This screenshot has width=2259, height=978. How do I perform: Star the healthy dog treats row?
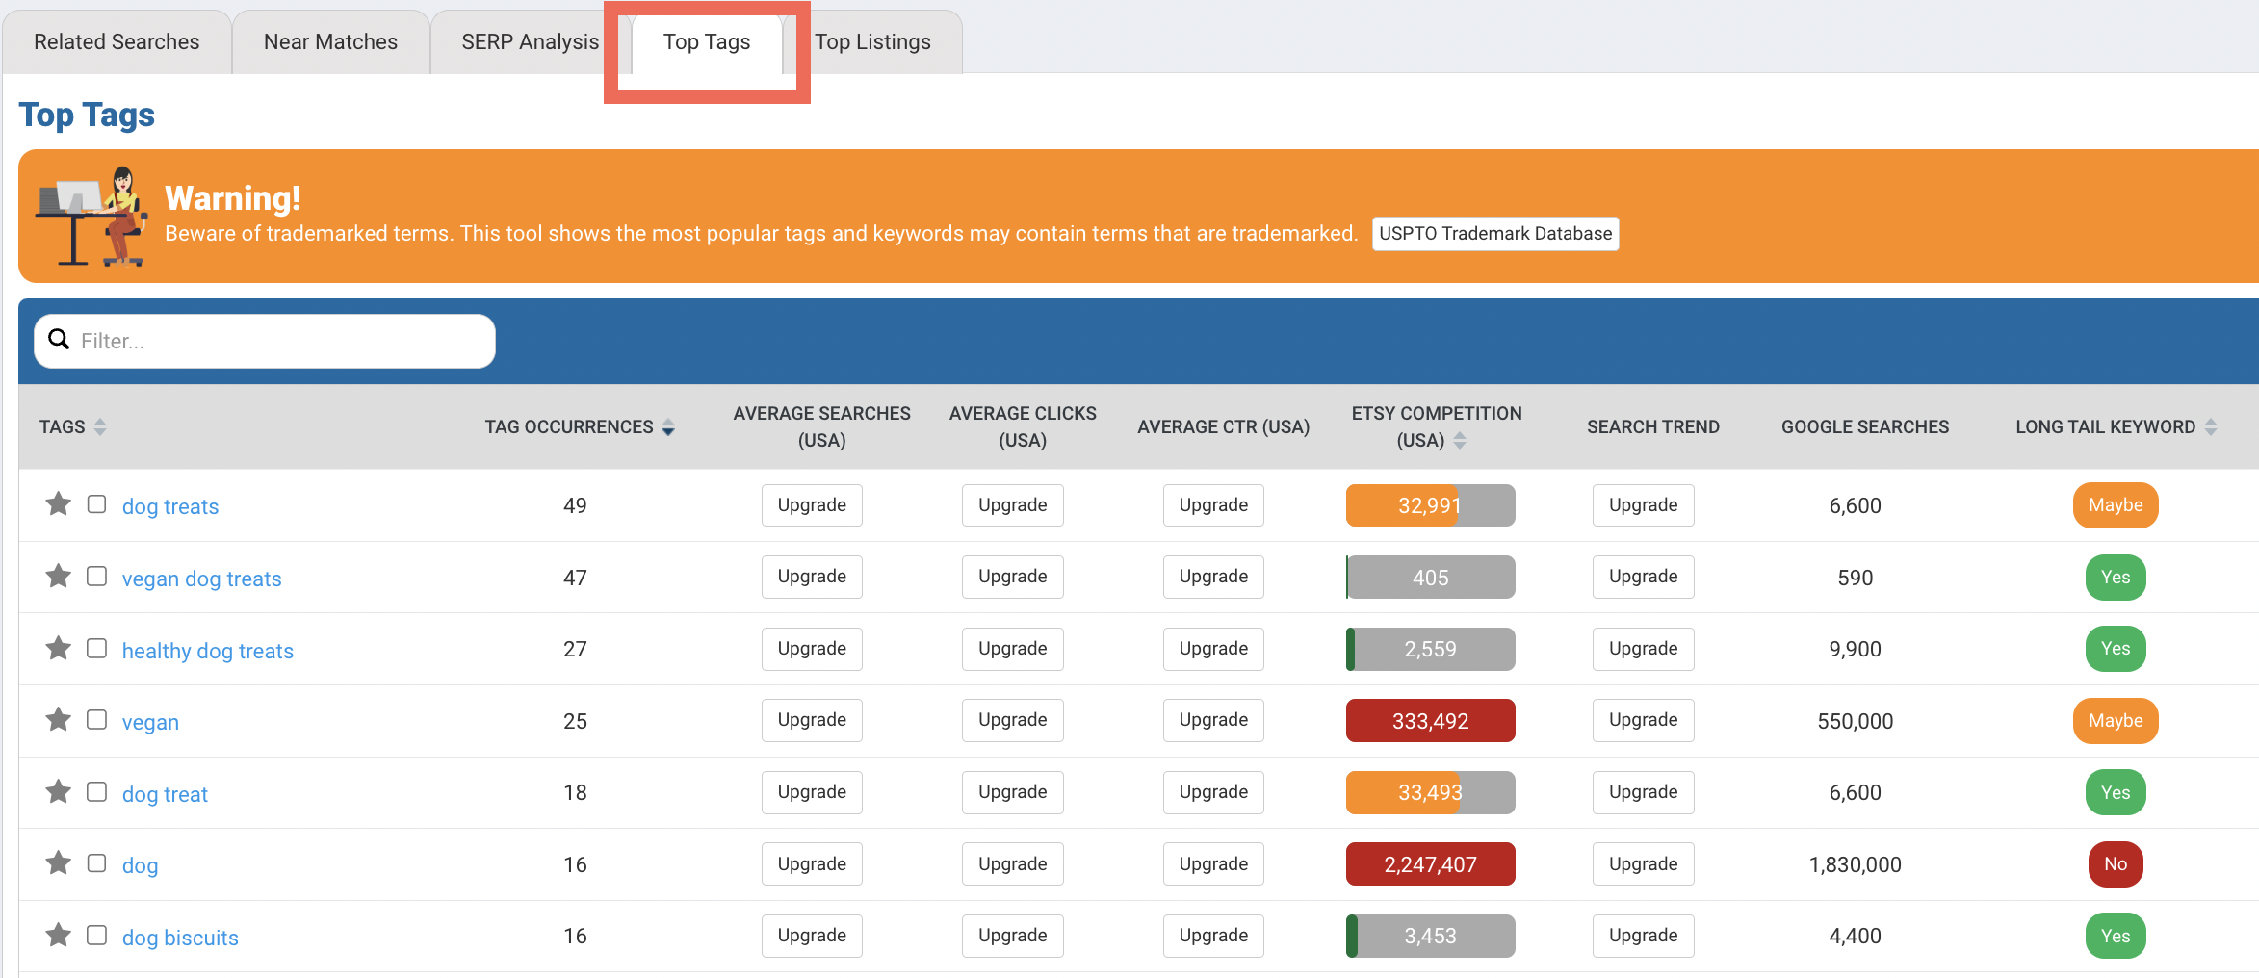59,648
